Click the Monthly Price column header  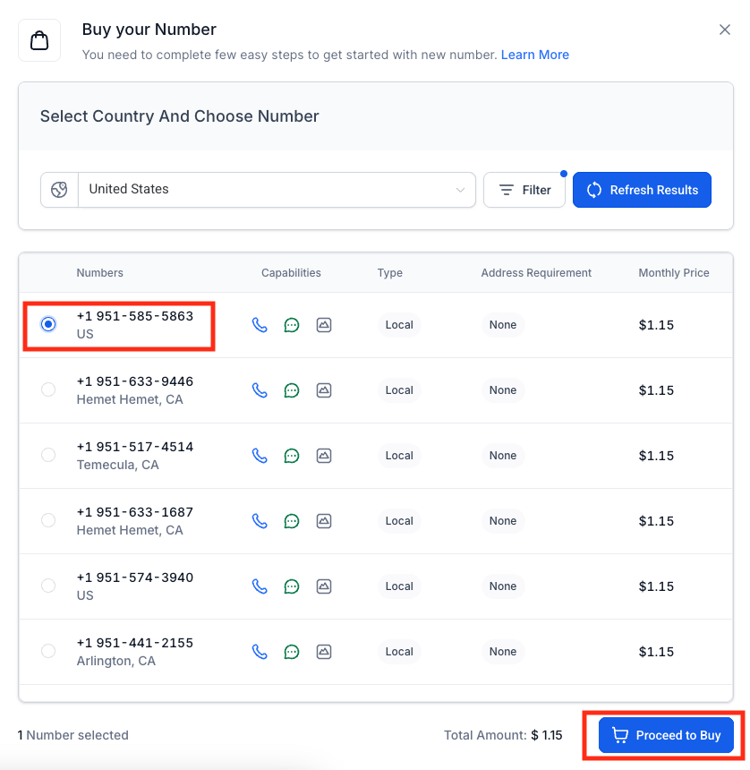[x=673, y=273]
